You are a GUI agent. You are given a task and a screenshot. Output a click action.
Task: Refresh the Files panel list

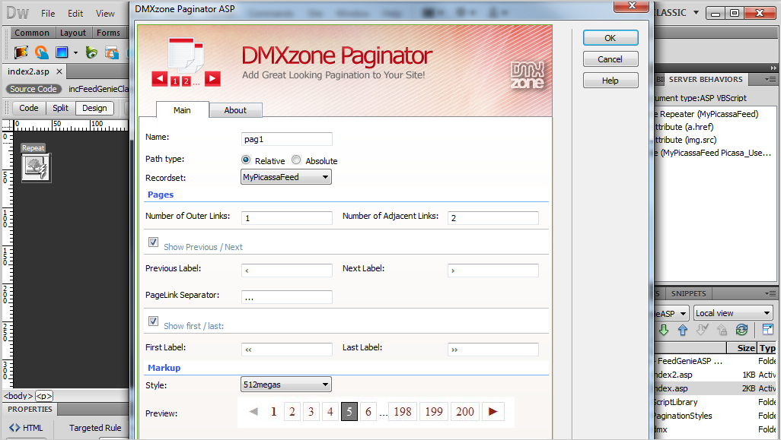click(741, 330)
